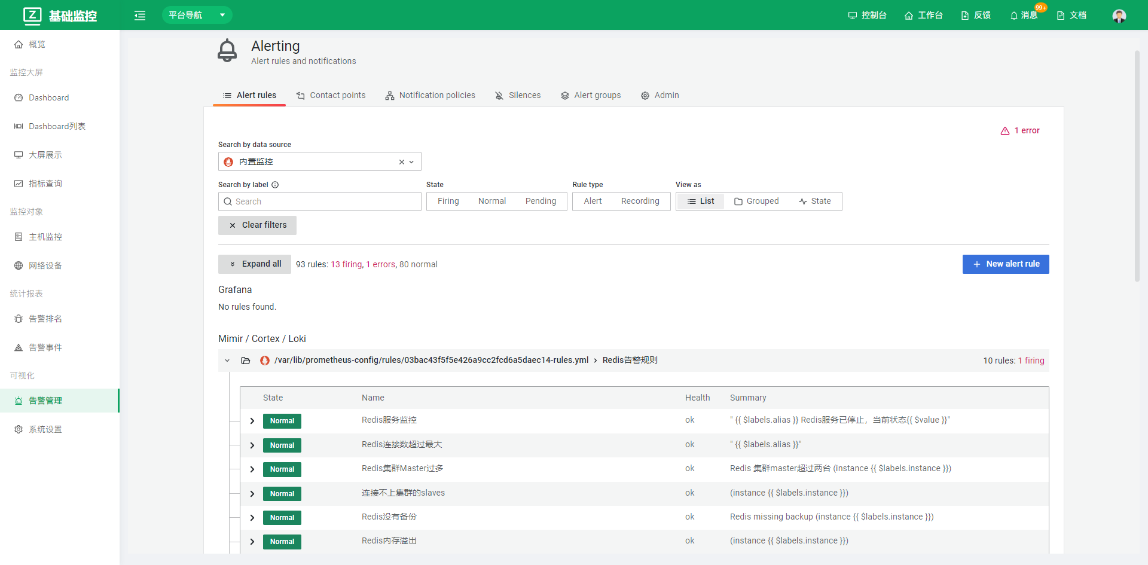Click the user avatar icon
The image size is (1148, 565).
(x=1119, y=16)
